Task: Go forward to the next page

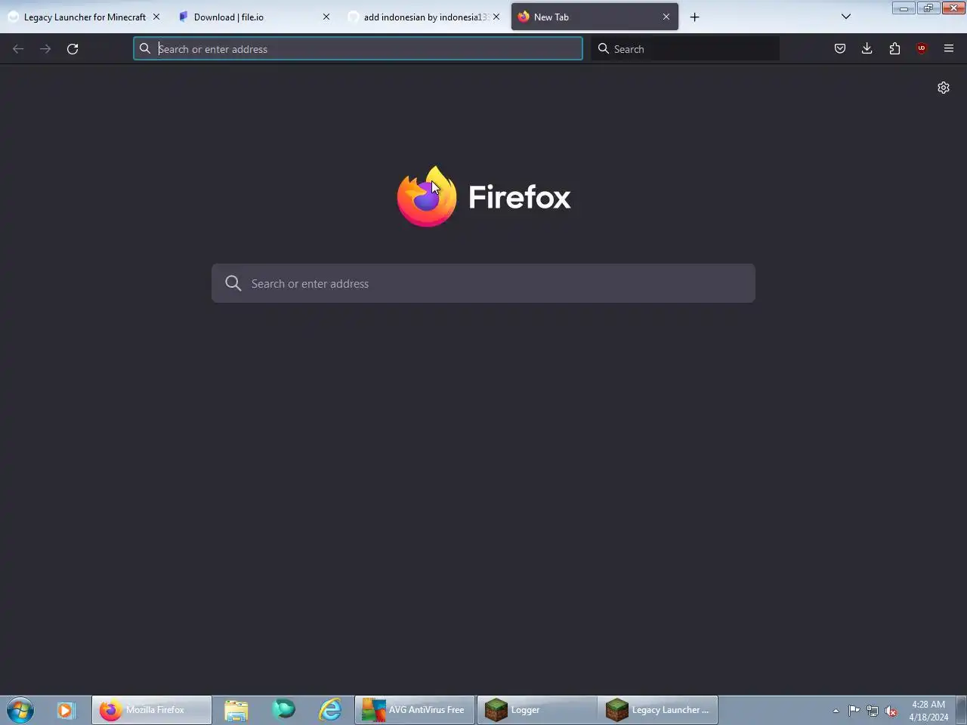Action: click(x=45, y=49)
